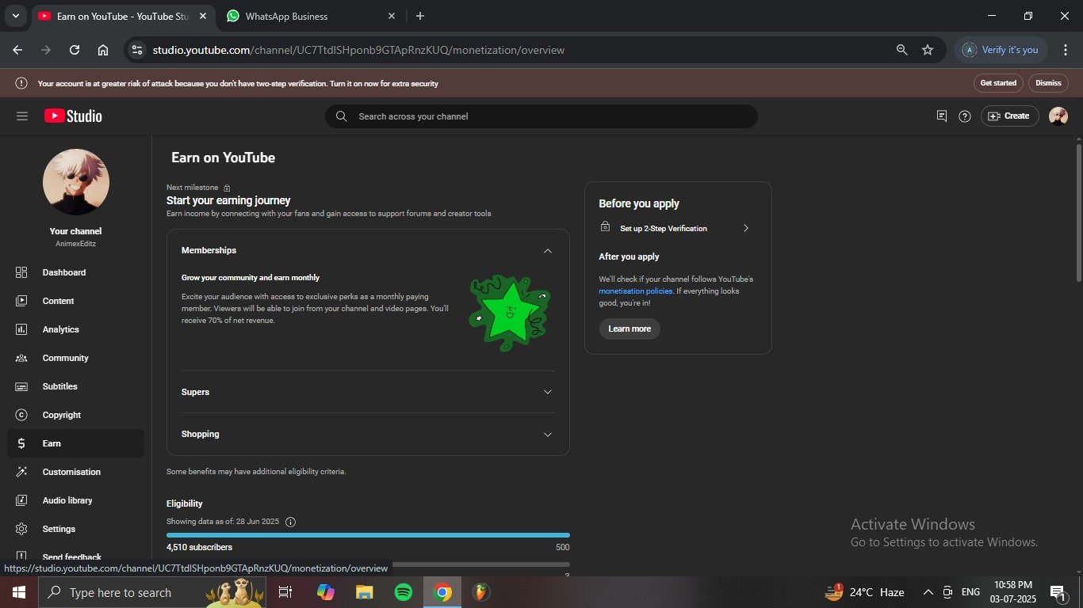Click the info icon beside the data date
The width and height of the screenshot is (1083, 608).
point(290,522)
